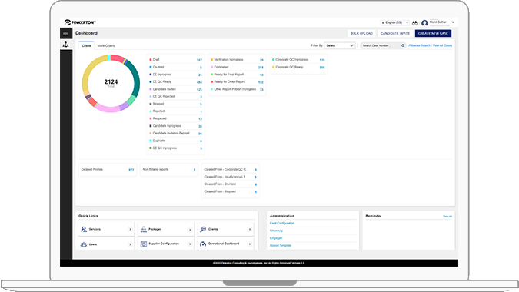Click the Cleared From - On-Hold row
The height and width of the screenshot is (292, 519).
[231, 184]
